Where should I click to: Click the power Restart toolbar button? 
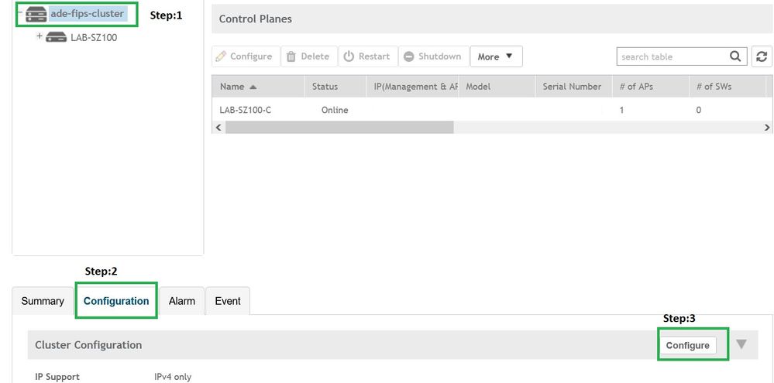point(367,56)
